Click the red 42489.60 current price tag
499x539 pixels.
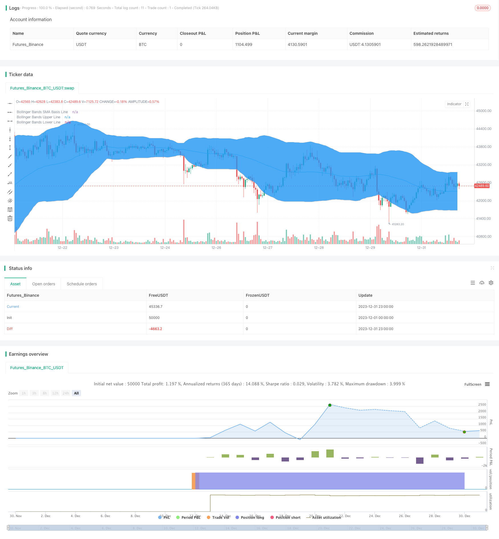(482, 186)
